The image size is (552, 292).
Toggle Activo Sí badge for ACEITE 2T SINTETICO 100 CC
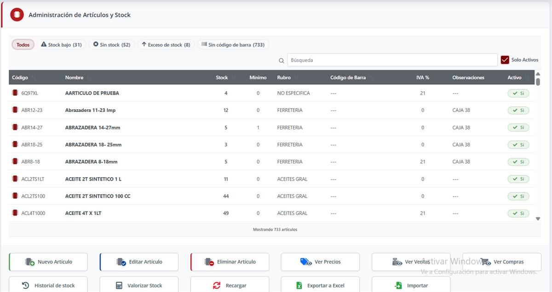(x=518, y=196)
